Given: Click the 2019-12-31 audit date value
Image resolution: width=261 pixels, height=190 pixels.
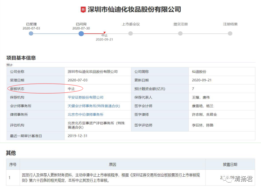Looking at the screenshot, I should 77,136.
